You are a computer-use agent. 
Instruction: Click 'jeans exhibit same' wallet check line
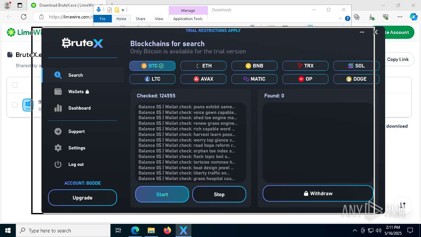tap(187, 107)
